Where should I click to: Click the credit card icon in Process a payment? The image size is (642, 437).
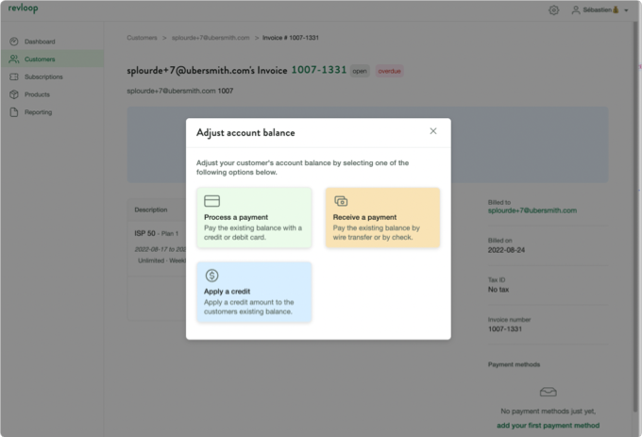click(x=212, y=201)
